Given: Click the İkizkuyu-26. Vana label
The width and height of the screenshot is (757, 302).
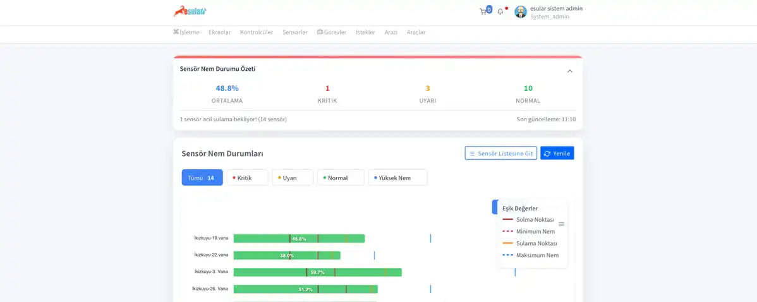Looking at the screenshot, I should point(210,289).
